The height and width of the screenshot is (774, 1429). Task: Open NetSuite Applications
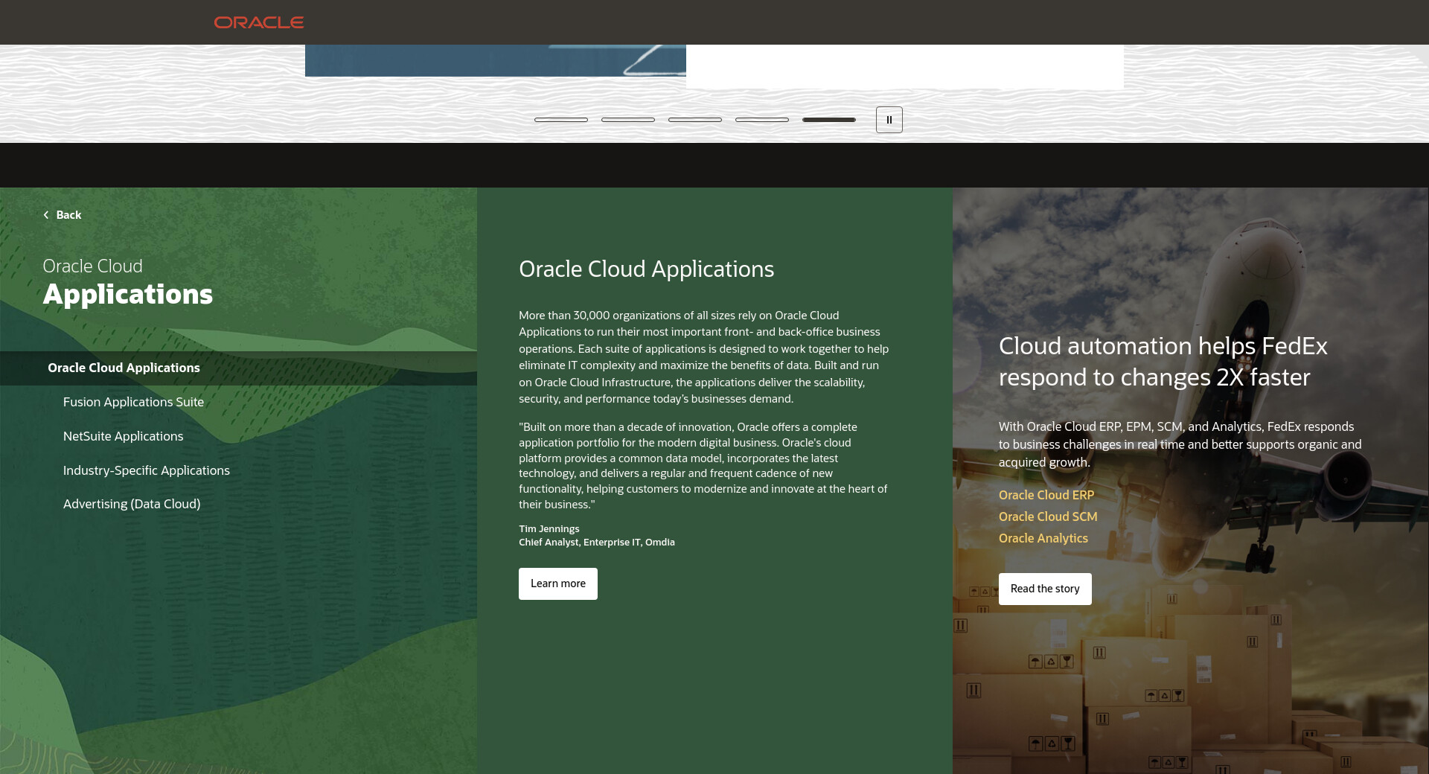coord(123,436)
